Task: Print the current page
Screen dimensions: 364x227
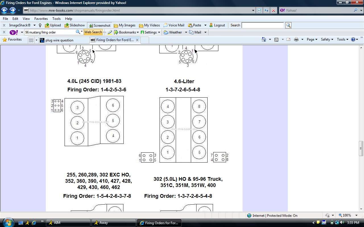Action: [x=296, y=39]
